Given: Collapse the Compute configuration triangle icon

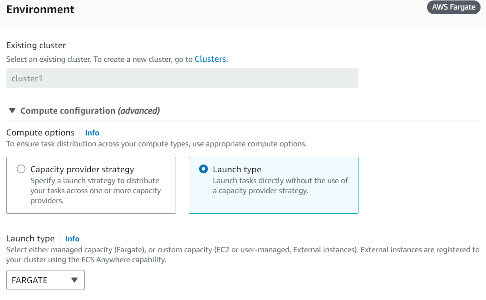Looking at the screenshot, I should (x=12, y=110).
